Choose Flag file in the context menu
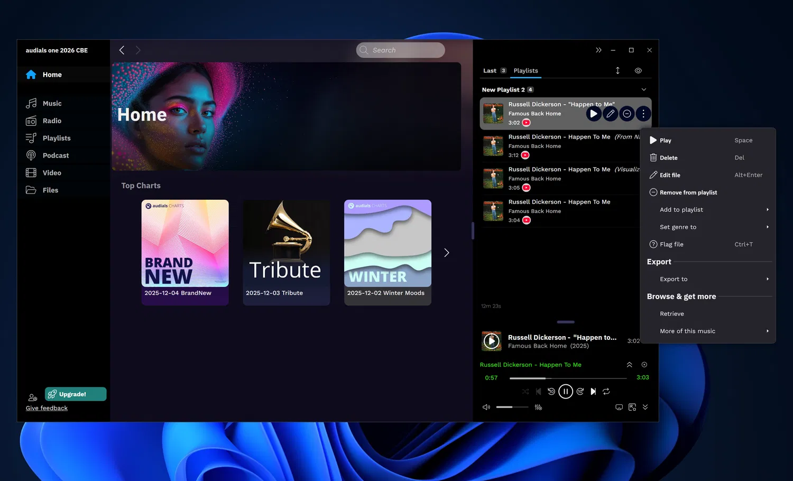The height and width of the screenshot is (481, 793). (x=708, y=245)
